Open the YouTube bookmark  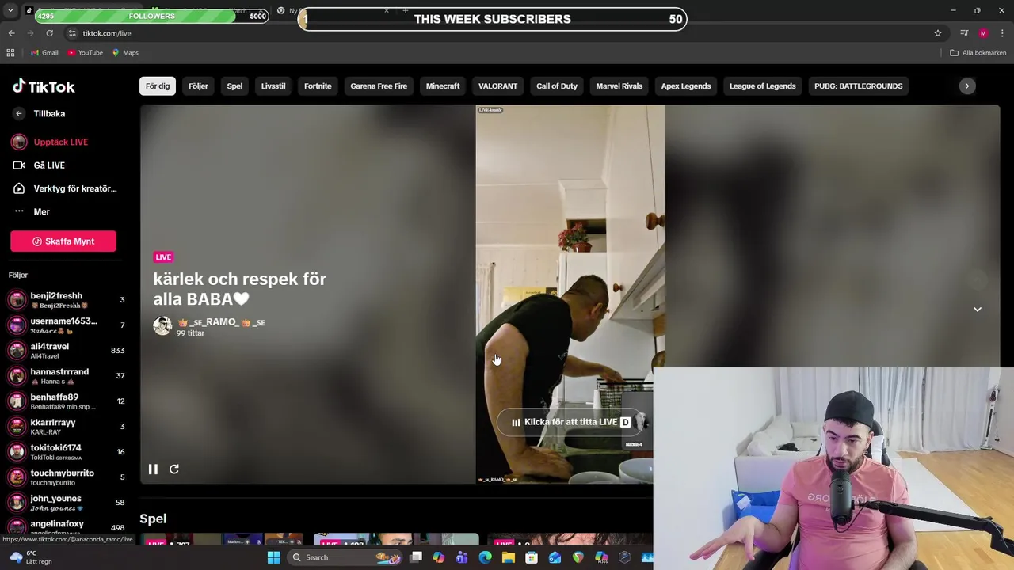coord(85,53)
